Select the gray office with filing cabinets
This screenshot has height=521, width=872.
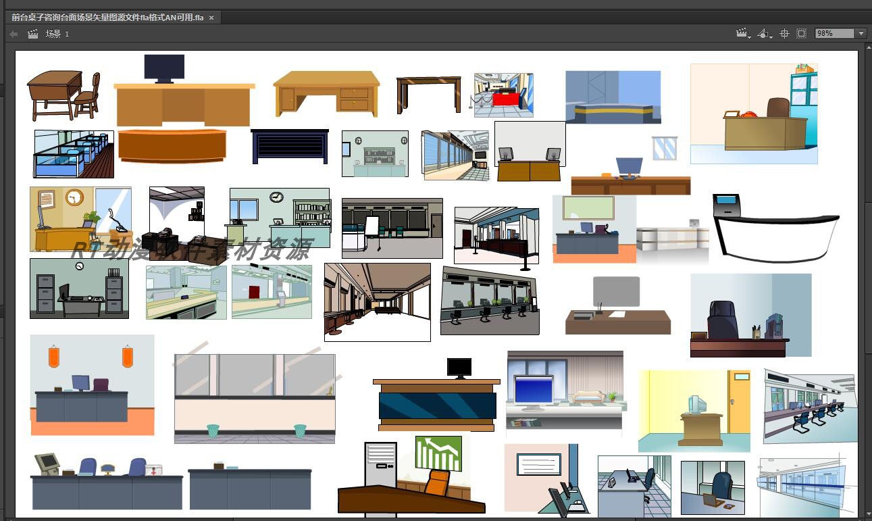pos(79,289)
